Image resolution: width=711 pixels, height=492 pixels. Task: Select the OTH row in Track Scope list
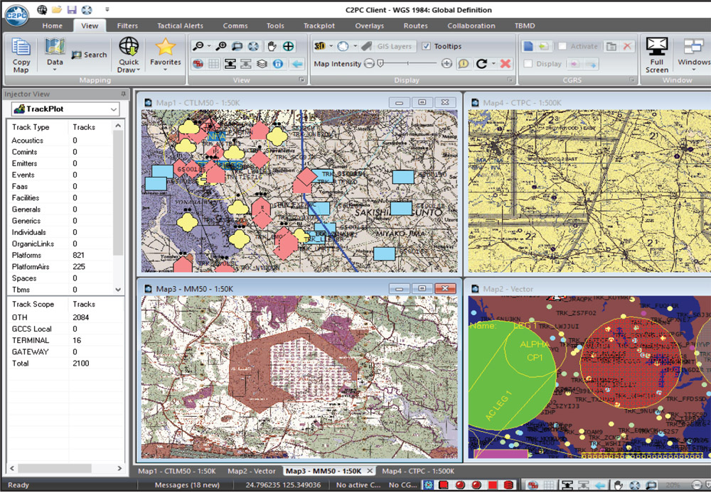65,317
